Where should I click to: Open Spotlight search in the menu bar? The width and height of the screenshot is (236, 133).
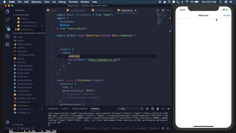[221, 2]
